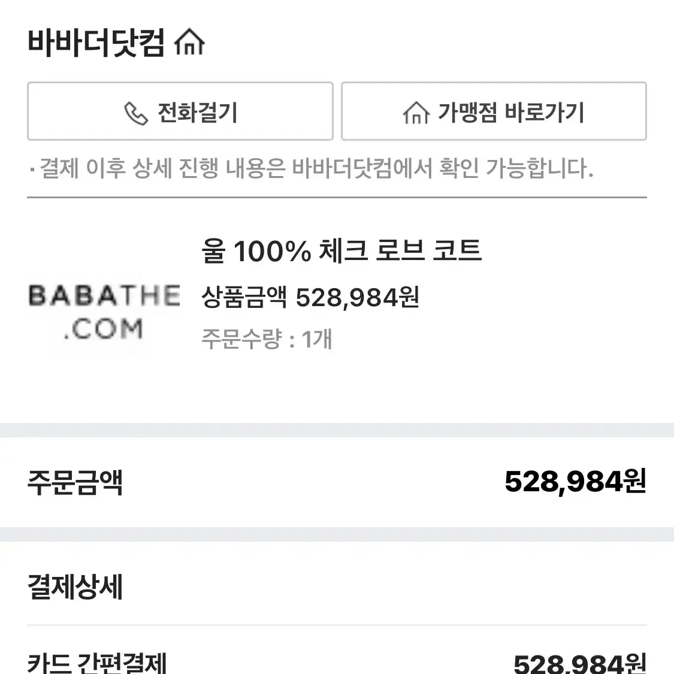Screen dimensions: 674x674
Task: Click the 카드 간편결제 528,984원 amount
Action: [x=580, y=663]
